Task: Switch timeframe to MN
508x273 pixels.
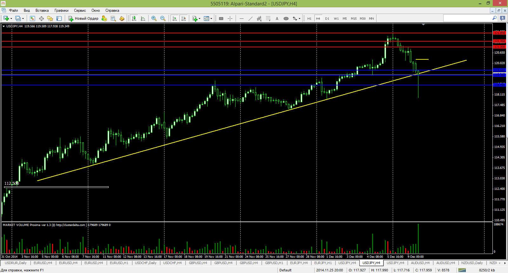Action: [x=371, y=18]
